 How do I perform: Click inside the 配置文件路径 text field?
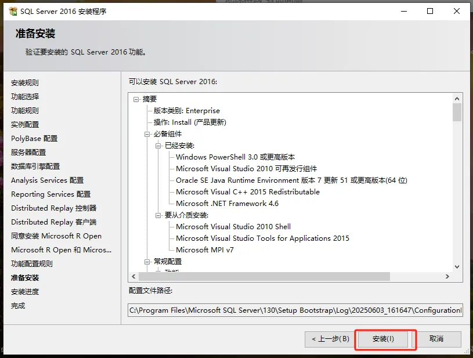pyautogui.click(x=295, y=310)
